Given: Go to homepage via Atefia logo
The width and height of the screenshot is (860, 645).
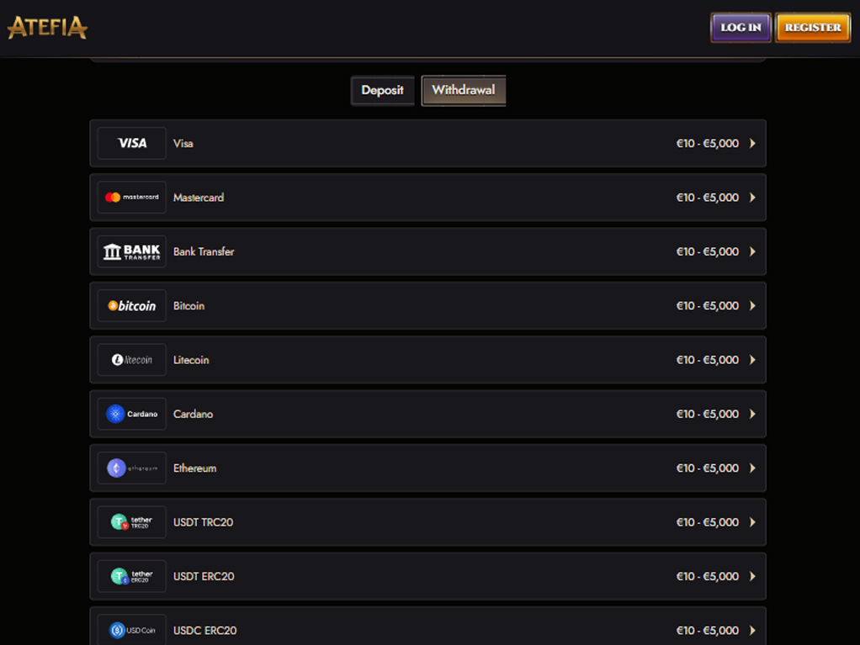Looking at the screenshot, I should click(x=47, y=28).
